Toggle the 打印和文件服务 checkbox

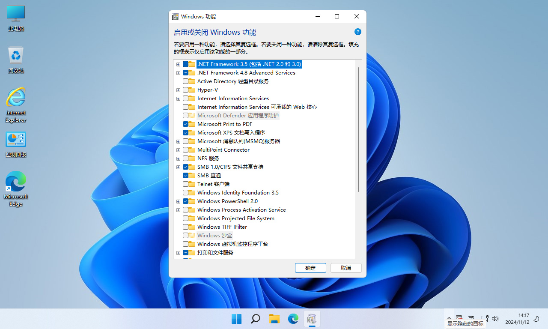pyautogui.click(x=185, y=253)
